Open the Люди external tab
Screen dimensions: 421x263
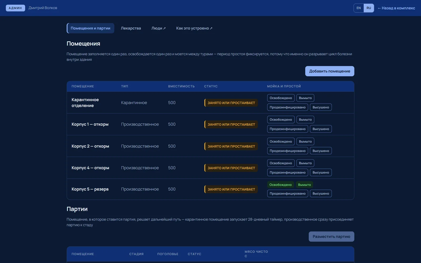(x=158, y=28)
